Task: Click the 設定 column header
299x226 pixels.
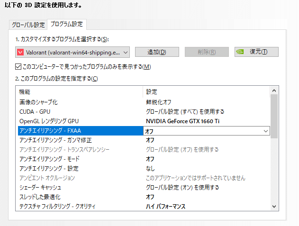Action: (152, 92)
